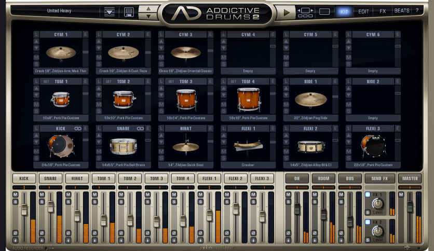
Task: Click the save preset disk icon
Action: coord(129,12)
